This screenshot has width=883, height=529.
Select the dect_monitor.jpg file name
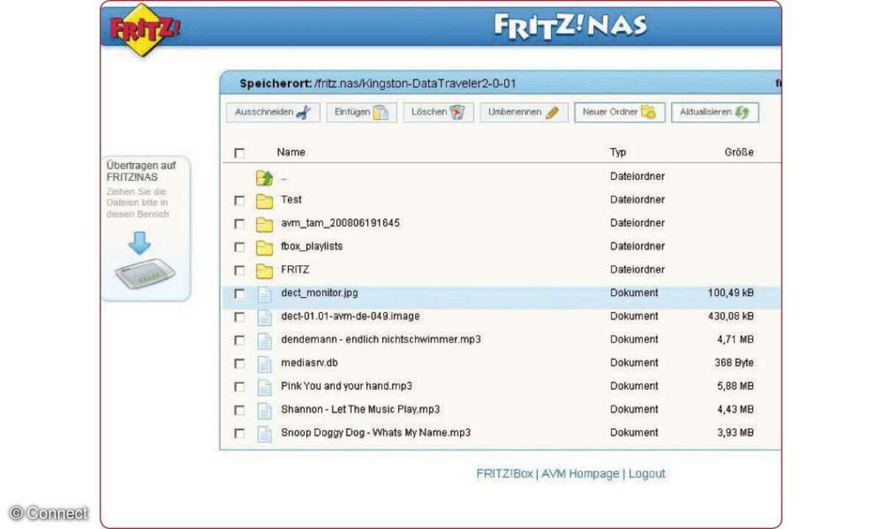point(319,292)
